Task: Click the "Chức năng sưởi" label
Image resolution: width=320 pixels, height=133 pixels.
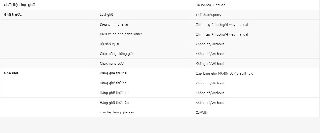Action: [x=112, y=64]
